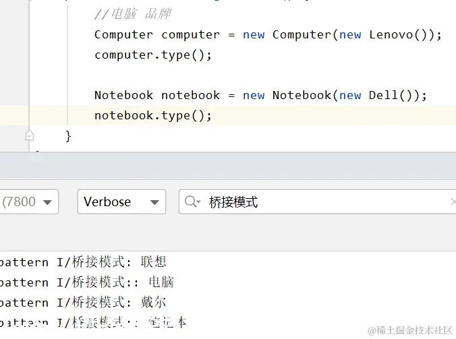
Task: Select the log entry ending with 笔记本
Action: tap(93, 323)
